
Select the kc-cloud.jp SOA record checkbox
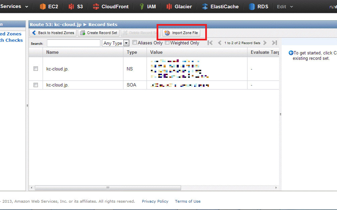[36, 85]
